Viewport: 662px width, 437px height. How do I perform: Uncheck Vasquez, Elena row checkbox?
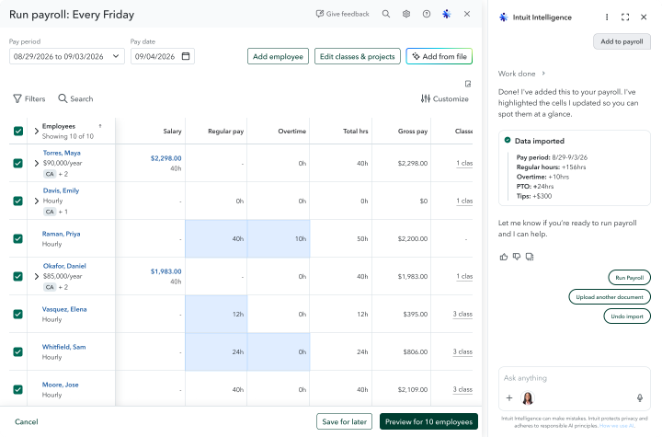click(x=18, y=314)
